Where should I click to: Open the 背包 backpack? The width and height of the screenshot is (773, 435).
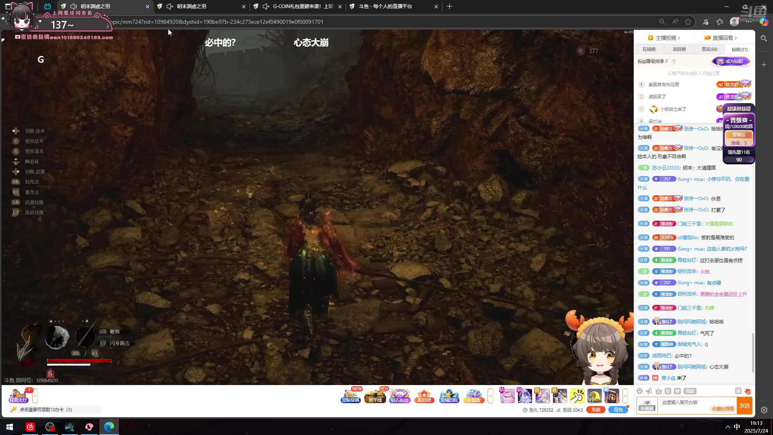click(618, 410)
